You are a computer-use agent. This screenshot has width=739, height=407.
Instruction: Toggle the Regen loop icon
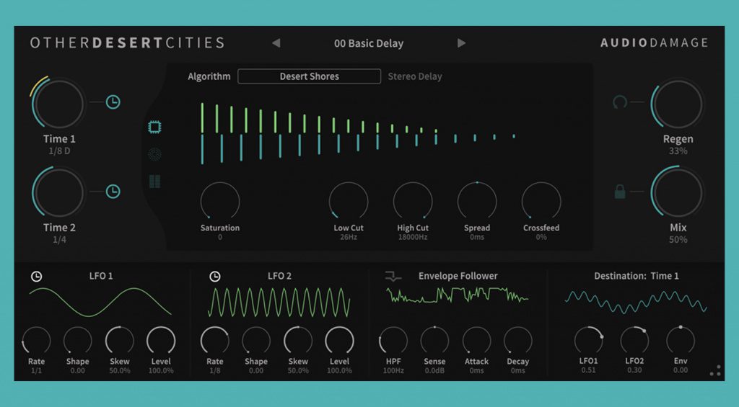(x=619, y=102)
